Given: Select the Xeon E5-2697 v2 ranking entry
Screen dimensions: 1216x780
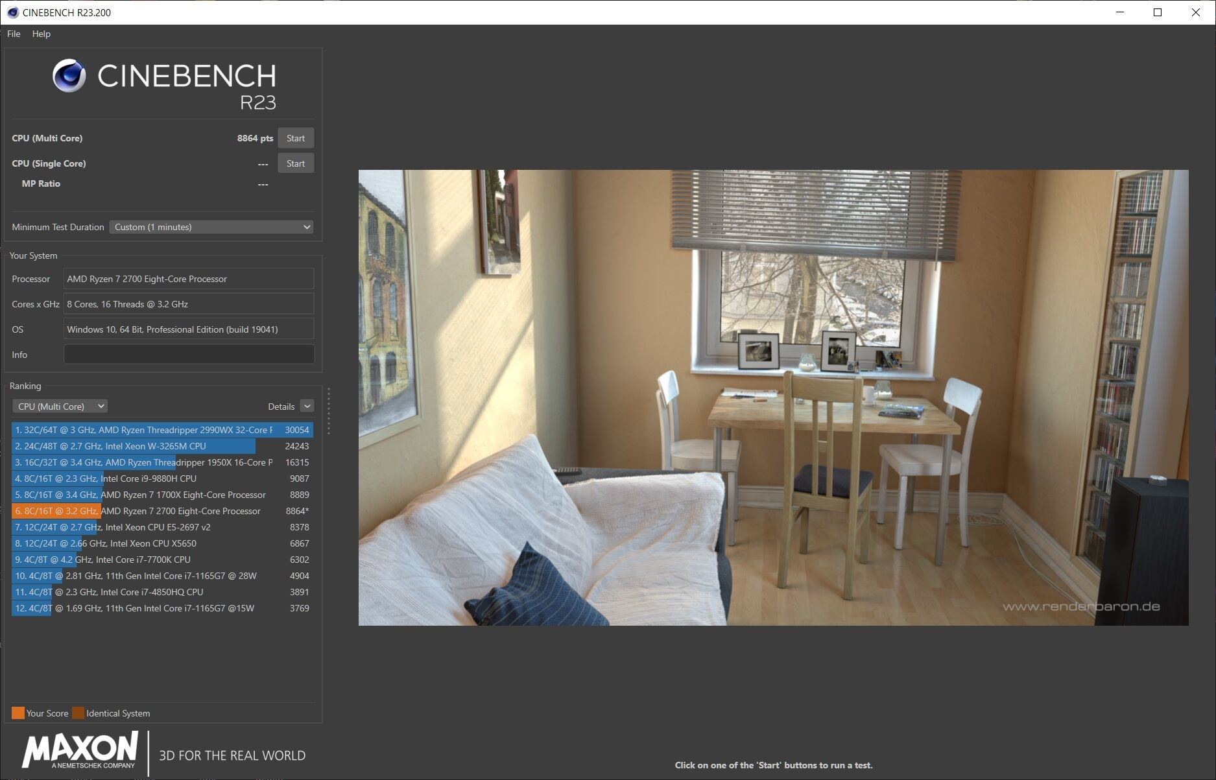Looking at the screenshot, I should [x=162, y=527].
